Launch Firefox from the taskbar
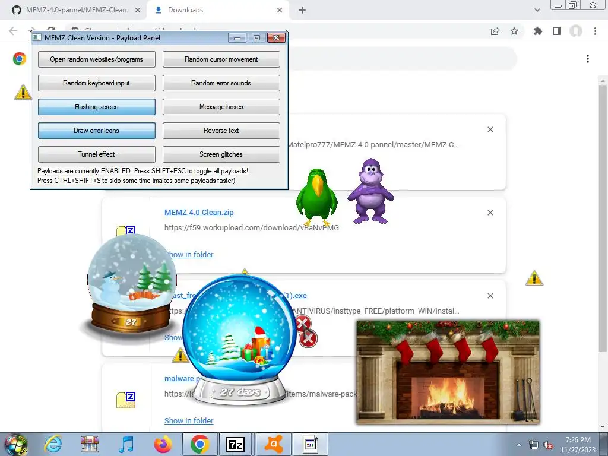 163,444
